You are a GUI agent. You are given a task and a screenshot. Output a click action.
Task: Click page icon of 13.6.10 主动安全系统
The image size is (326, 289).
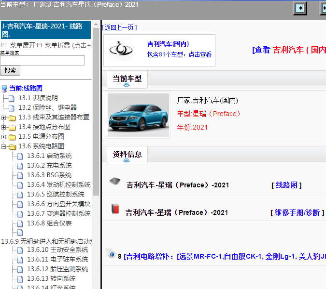[x=20, y=250]
